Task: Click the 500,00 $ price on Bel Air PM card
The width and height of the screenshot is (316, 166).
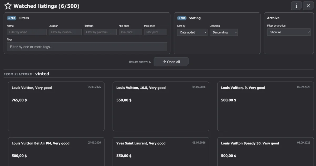Action: (x=19, y=156)
